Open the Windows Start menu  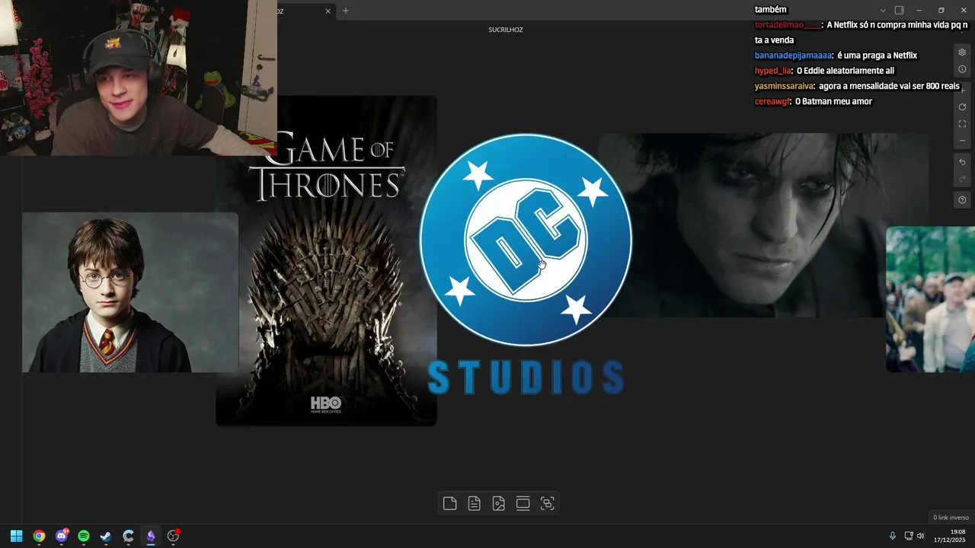point(16,536)
